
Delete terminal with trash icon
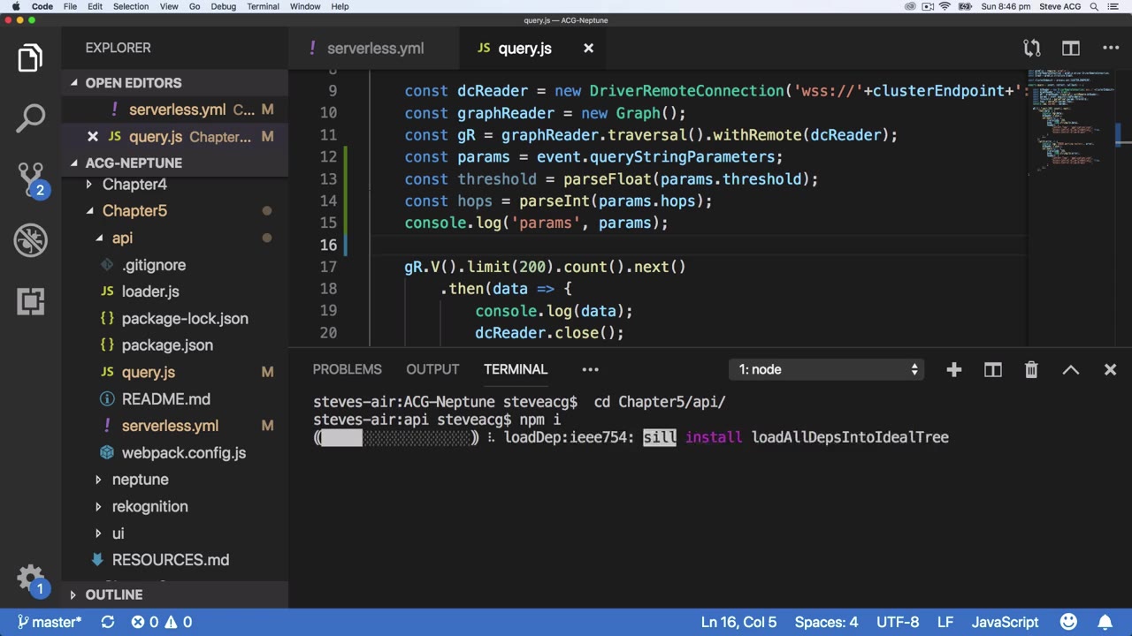1031,369
